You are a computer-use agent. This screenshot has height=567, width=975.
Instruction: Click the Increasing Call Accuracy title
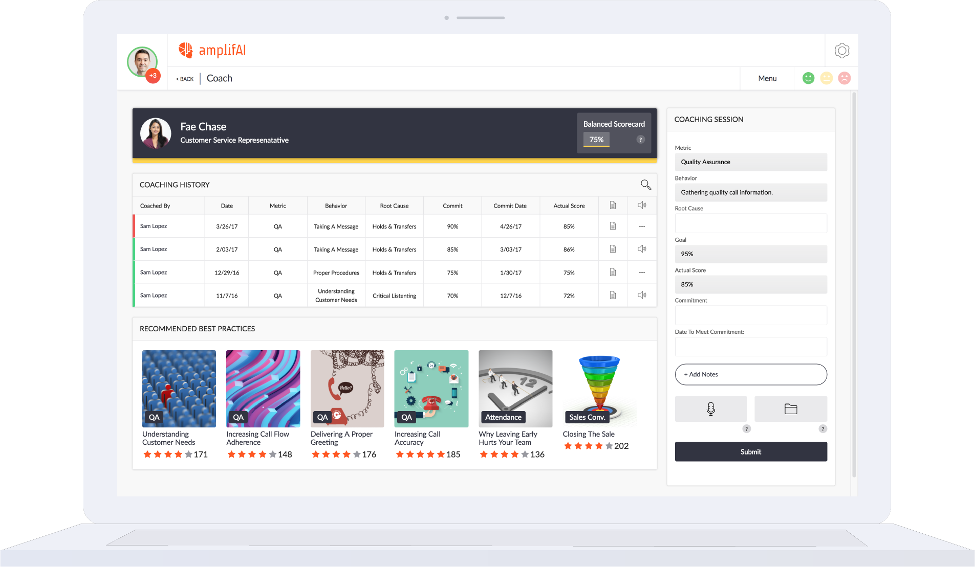(417, 438)
